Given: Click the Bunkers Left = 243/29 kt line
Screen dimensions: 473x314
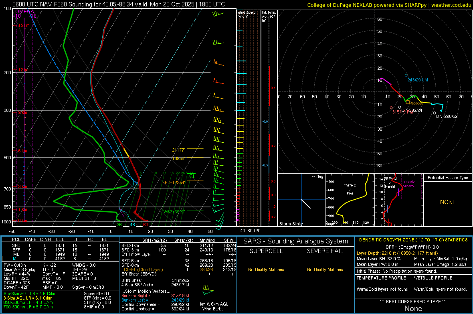Looking at the screenshot, I should [156, 300].
